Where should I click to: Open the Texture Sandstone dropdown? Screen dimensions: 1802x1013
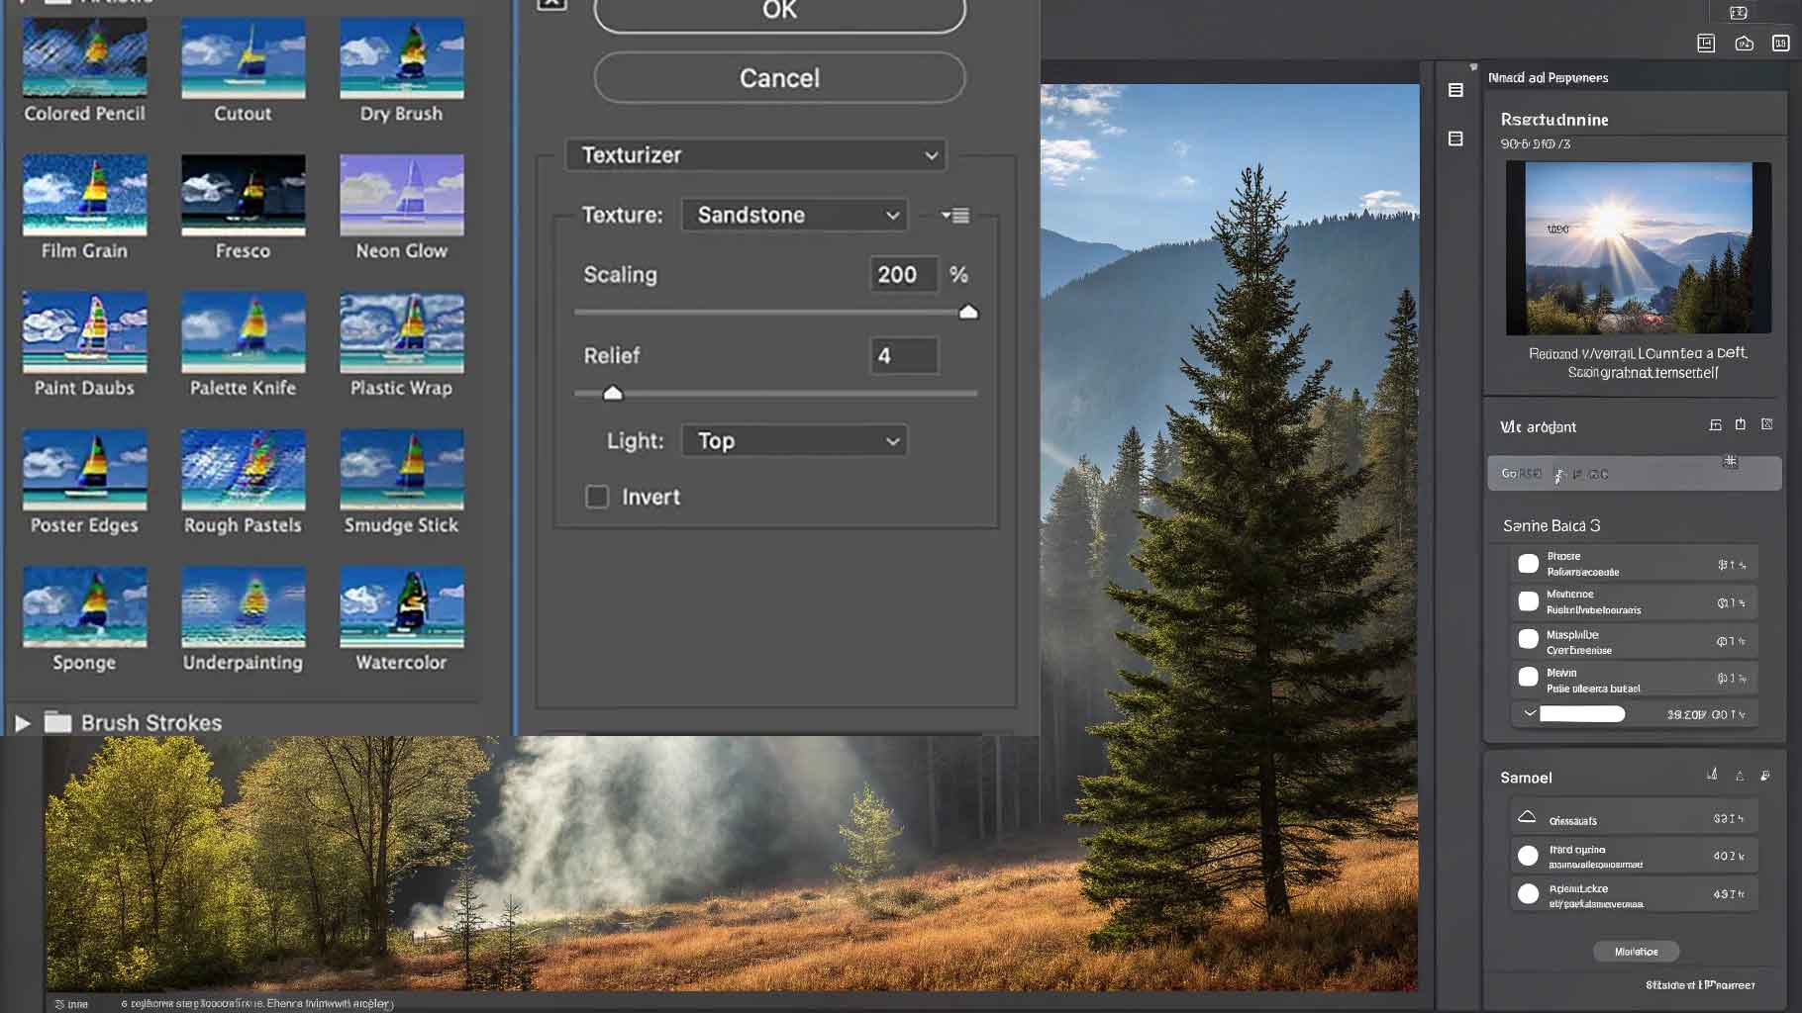(x=794, y=215)
